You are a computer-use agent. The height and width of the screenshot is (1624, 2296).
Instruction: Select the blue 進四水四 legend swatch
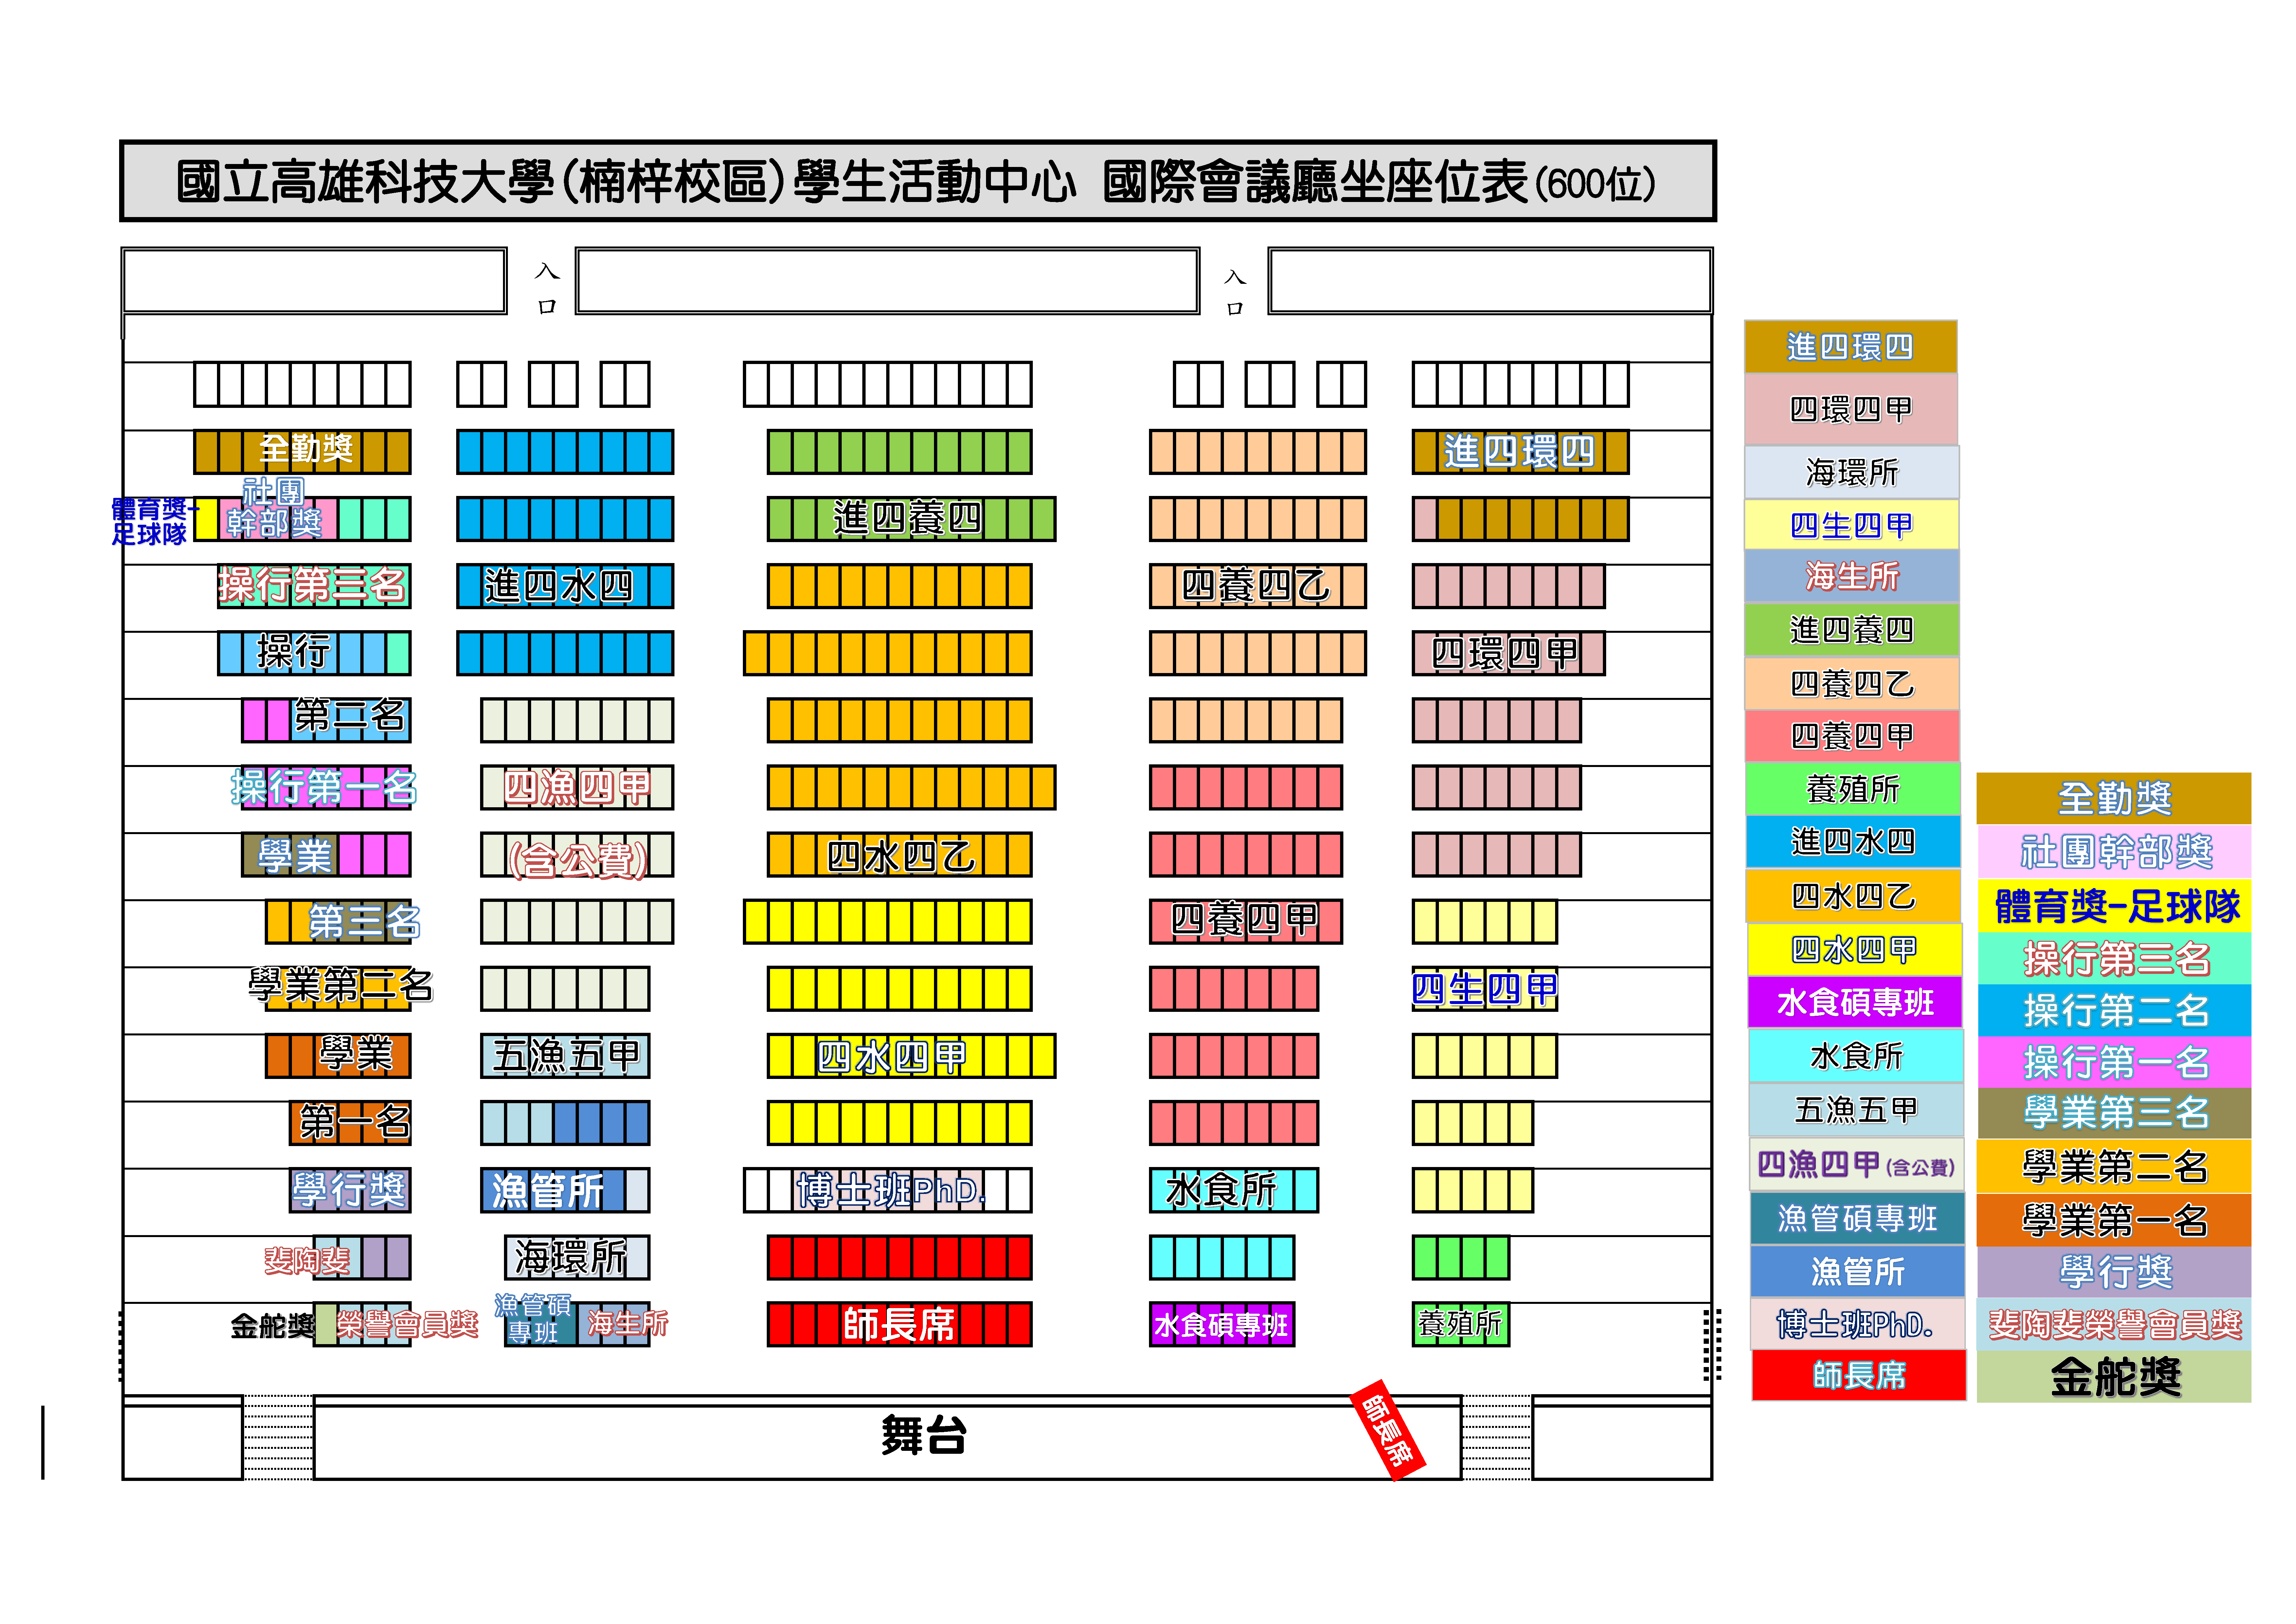tap(1853, 842)
